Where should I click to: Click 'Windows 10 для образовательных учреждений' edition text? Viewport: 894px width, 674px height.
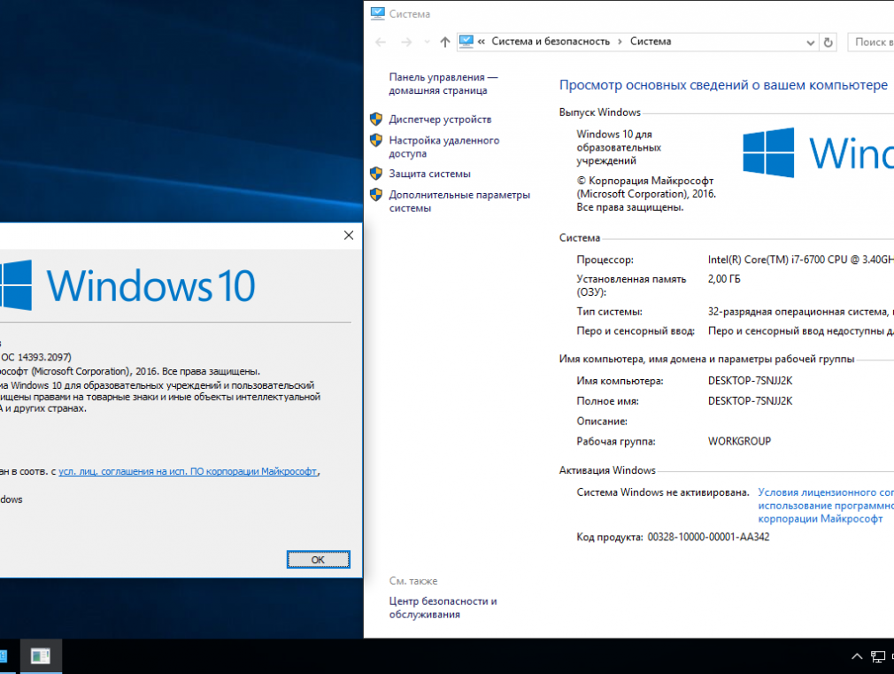coord(619,147)
